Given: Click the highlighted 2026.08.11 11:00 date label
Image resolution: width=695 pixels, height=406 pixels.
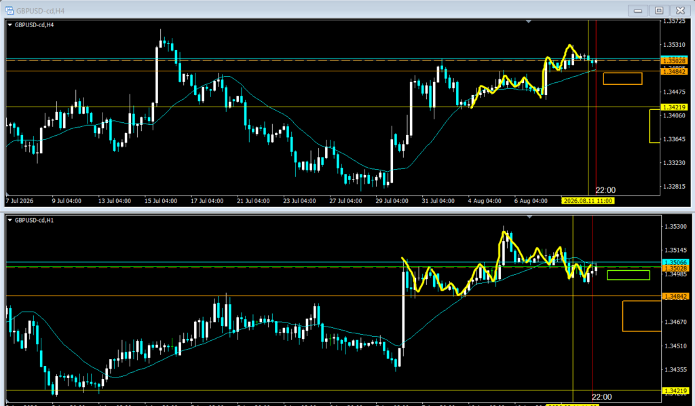Looking at the screenshot, I should [588, 201].
